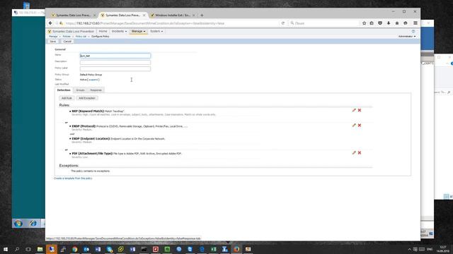Switch to the Response tab

coord(96,90)
